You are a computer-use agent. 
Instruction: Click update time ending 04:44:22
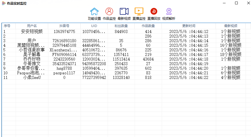tap(189, 78)
